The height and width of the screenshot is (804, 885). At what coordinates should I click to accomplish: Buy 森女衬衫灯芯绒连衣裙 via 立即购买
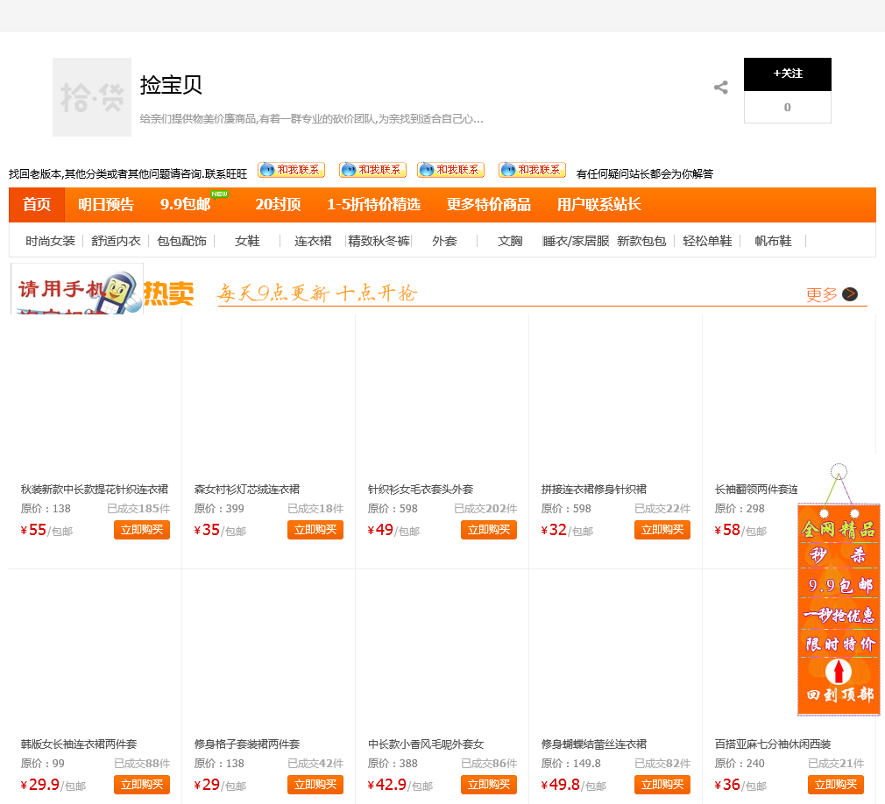pyautogui.click(x=315, y=530)
